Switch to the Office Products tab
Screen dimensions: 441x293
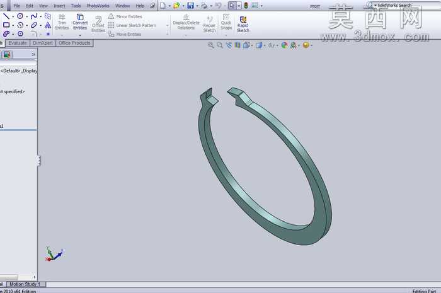[x=74, y=43]
